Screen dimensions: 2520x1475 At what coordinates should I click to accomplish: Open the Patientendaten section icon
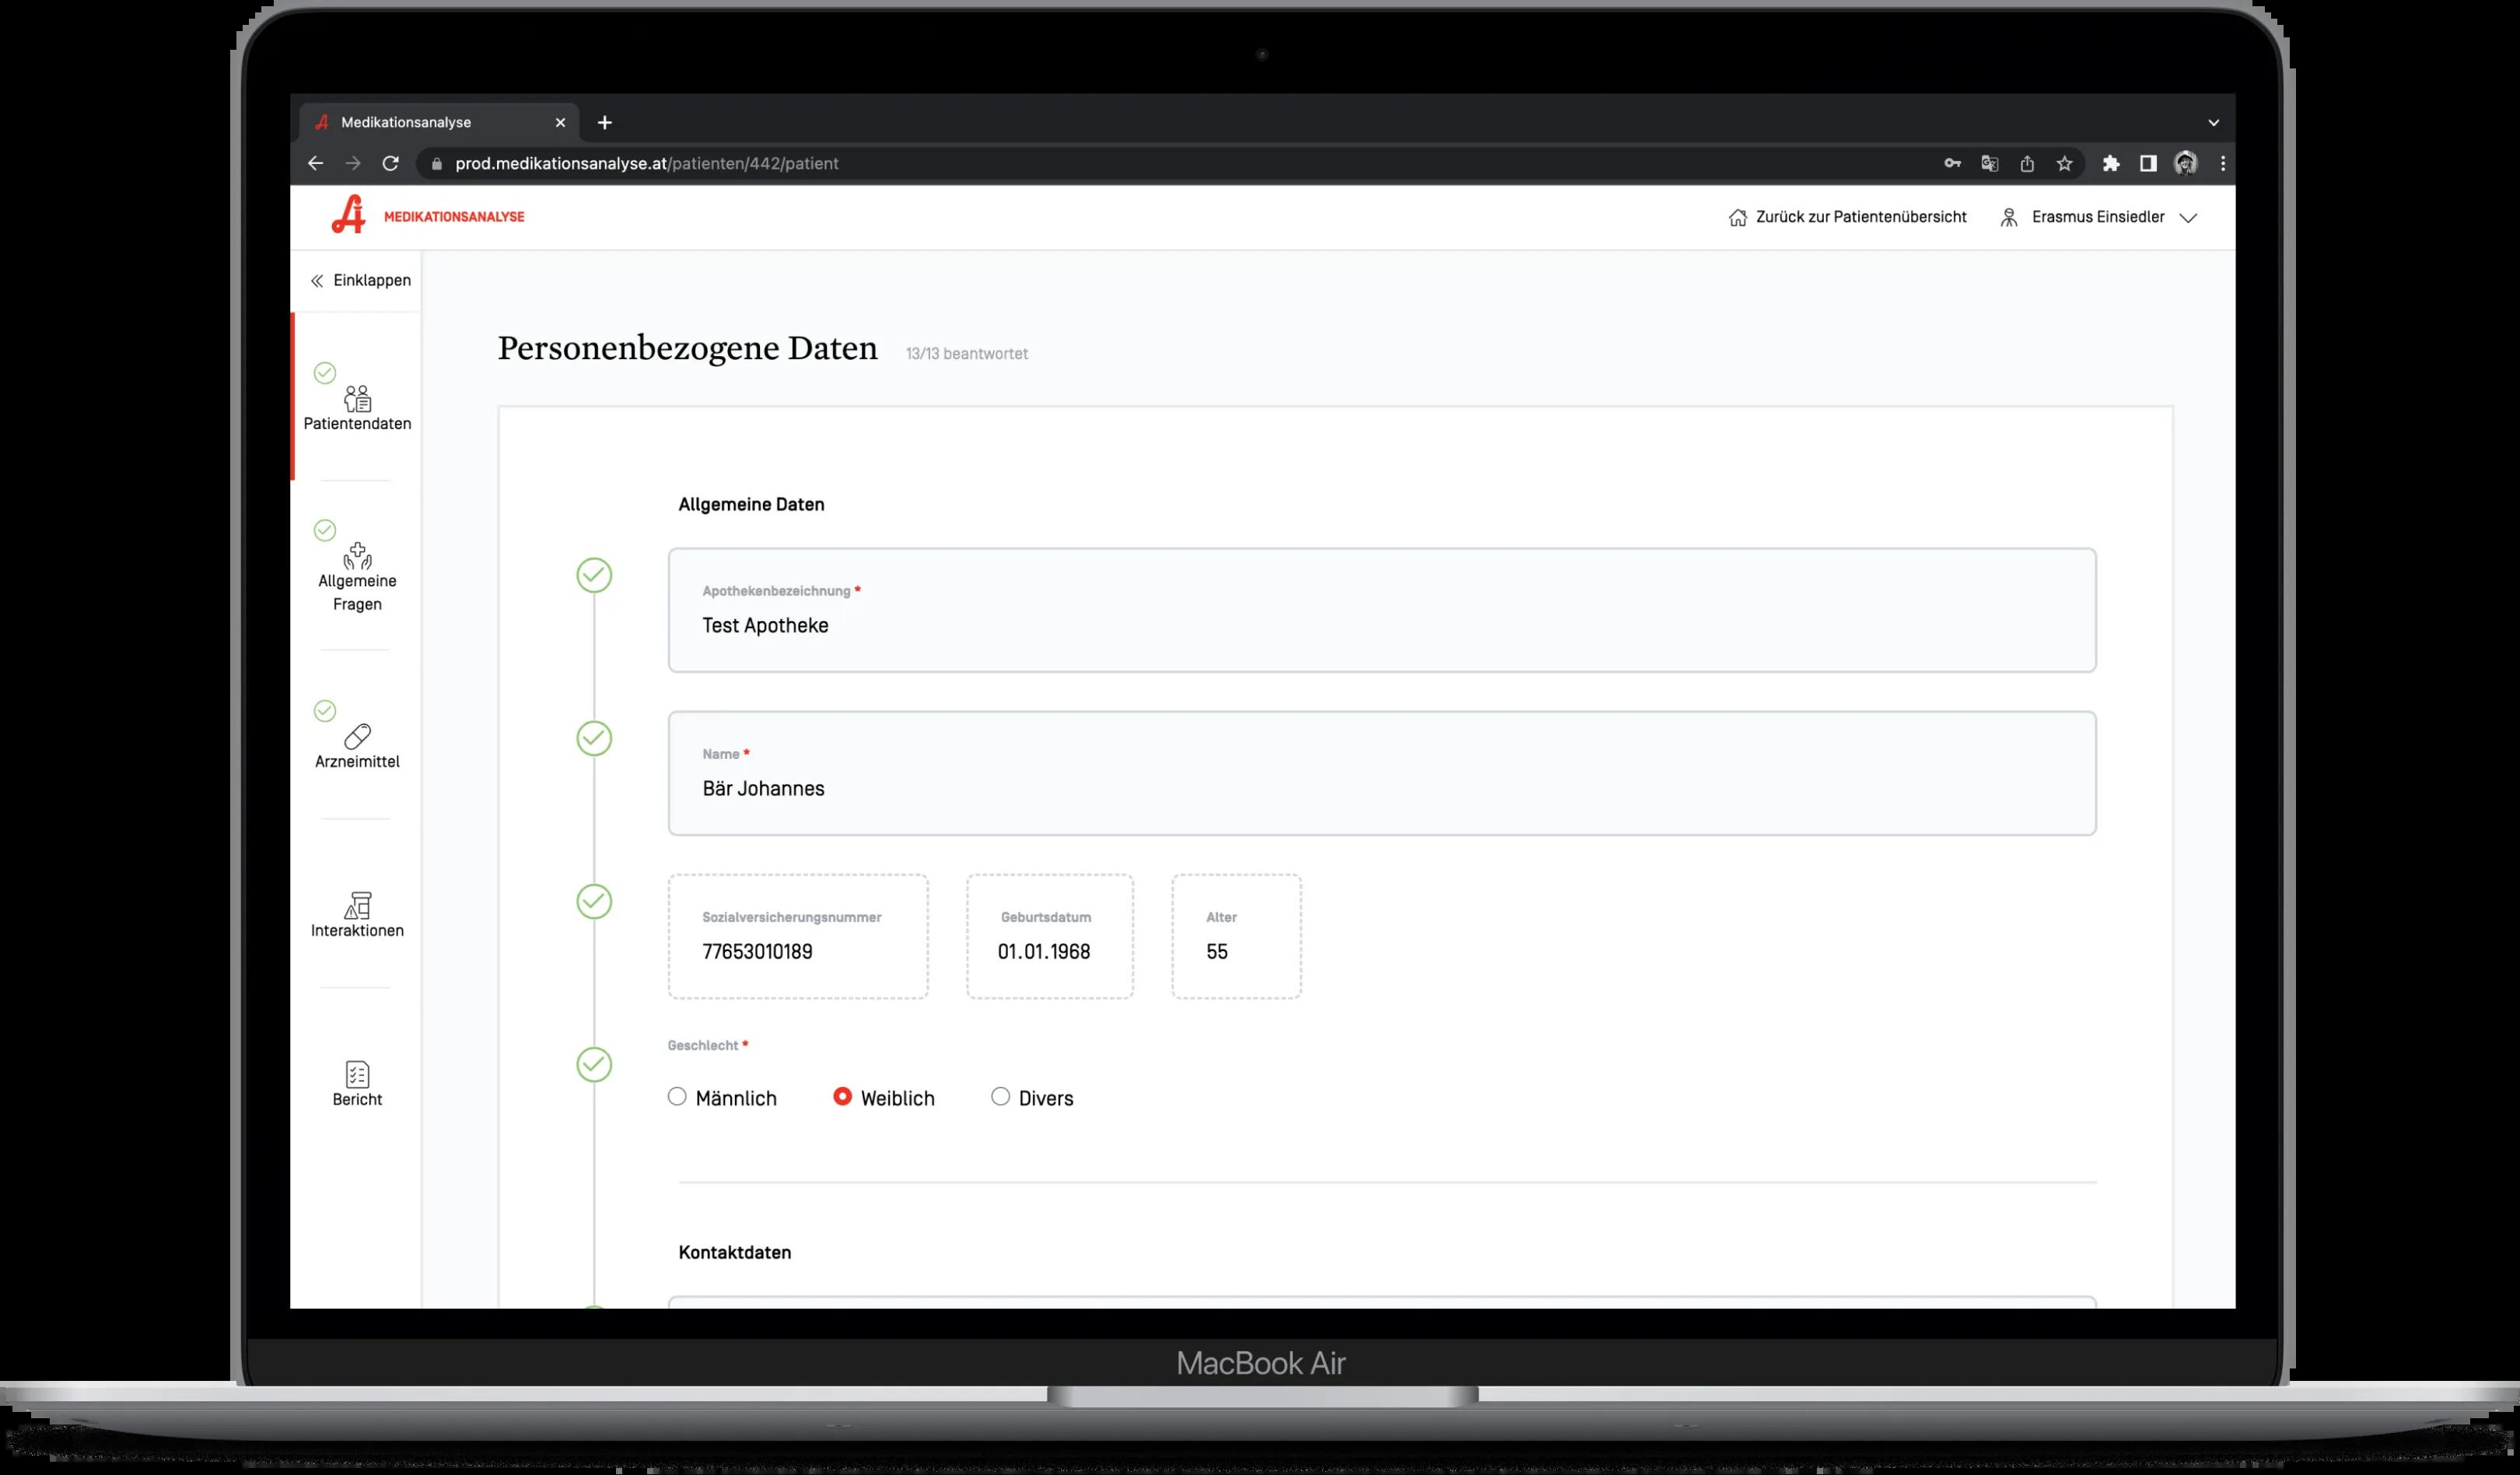(357, 398)
